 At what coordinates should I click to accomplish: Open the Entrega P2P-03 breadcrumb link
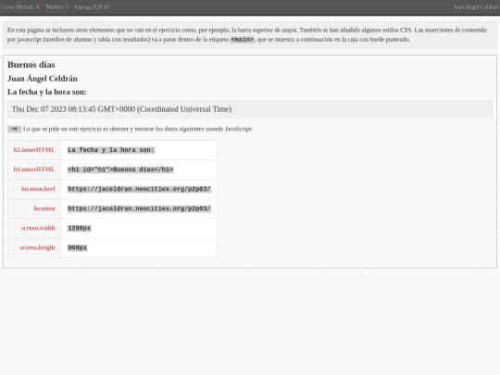(x=92, y=7)
